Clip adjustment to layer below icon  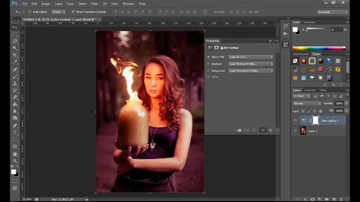point(238,130)
